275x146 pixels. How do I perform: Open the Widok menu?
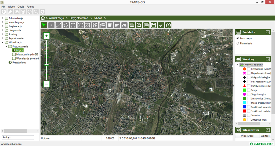point(12,6)
